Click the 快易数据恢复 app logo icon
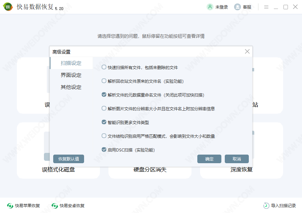302x213 pixels. click(8, 7)
